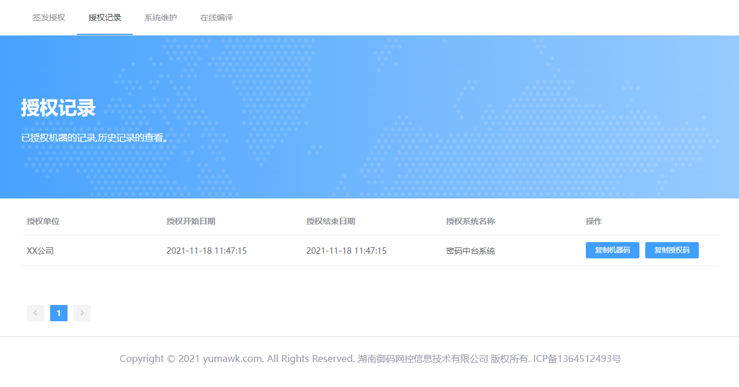Switch to the 系统维护 tab
The image size is (739, 387).
pyautogui.click(x=161, y=17)
